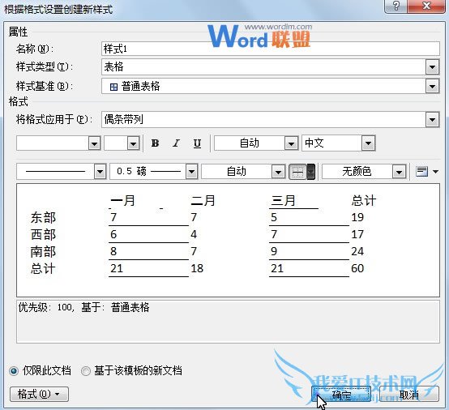This screenshot has width=449, height=410.
Task: Click the 二月 header in preview
Action: click(203, 200)
